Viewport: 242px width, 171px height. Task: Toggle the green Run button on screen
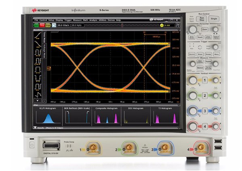[36, 25]
